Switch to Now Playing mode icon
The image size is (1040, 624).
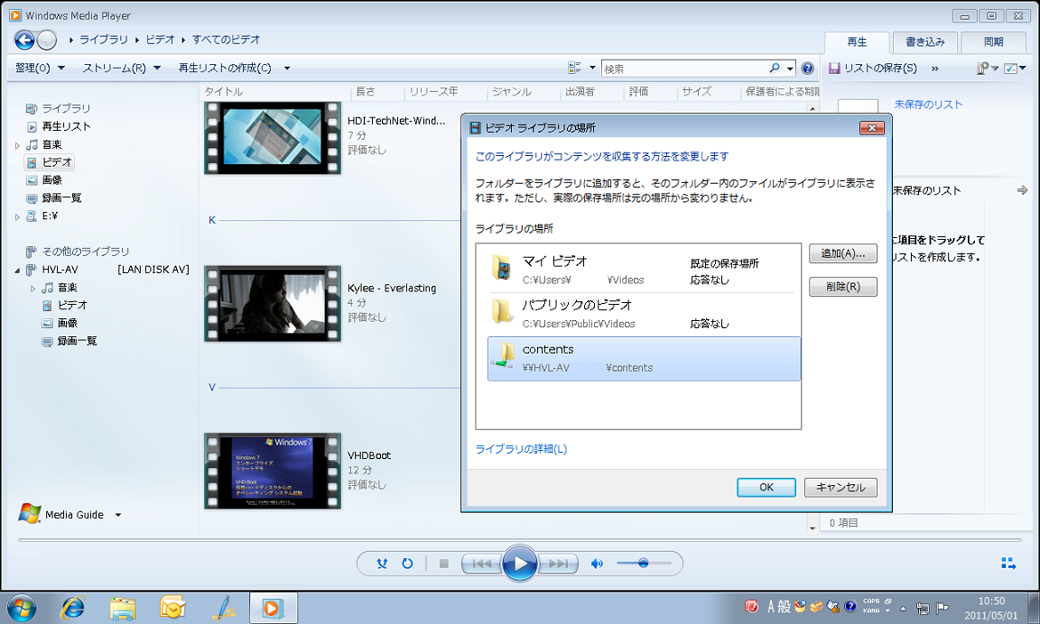click(1008, 564)
